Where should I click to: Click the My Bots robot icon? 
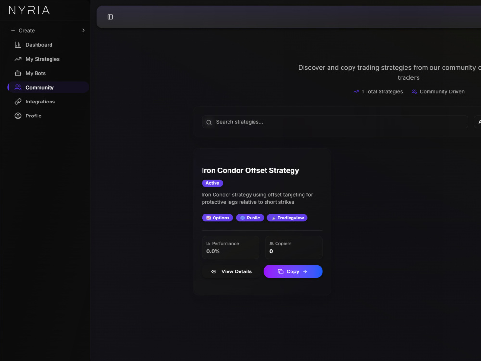(x=18, y=73)
